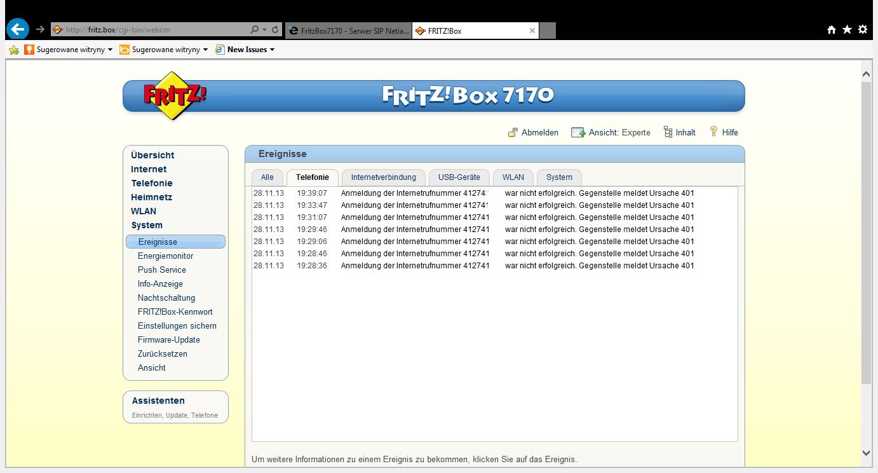Image resolution: width=878 pixels, height=473 pixels.
Task: Open Heimnetz in the sidebar
Action: pyautogui.click(x=151, y=197)
